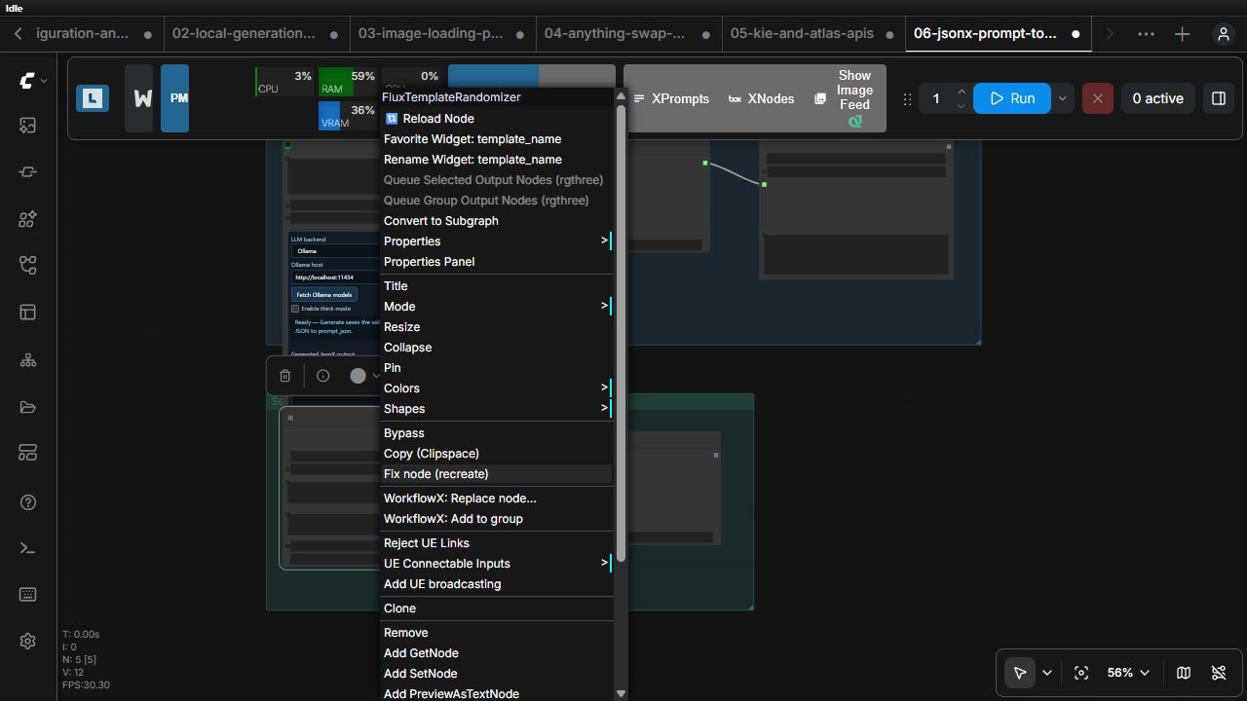Expand UE Connectable Inputs submenu
Screen dimensions: 1247x701
pos(497,564)
